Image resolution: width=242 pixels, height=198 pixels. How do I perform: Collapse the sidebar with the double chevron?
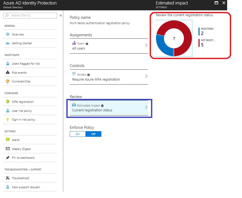coord(61,15)
